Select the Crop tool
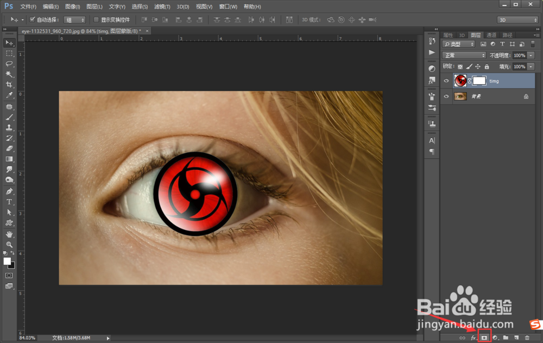The width and height of the screenshot is (543, 343). [9, 85]
